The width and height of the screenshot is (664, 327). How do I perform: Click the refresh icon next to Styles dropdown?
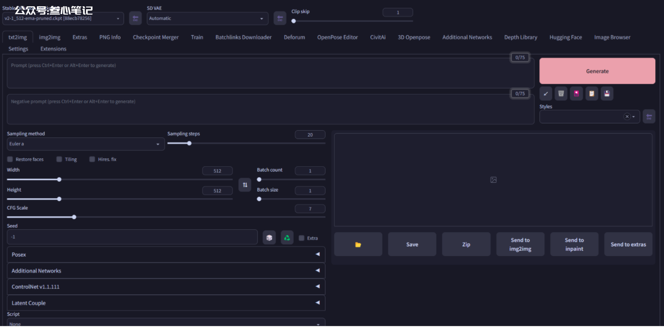649,117
